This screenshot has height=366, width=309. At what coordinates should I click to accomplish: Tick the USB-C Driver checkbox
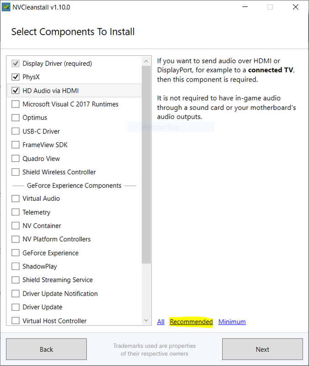click(16, 131)
